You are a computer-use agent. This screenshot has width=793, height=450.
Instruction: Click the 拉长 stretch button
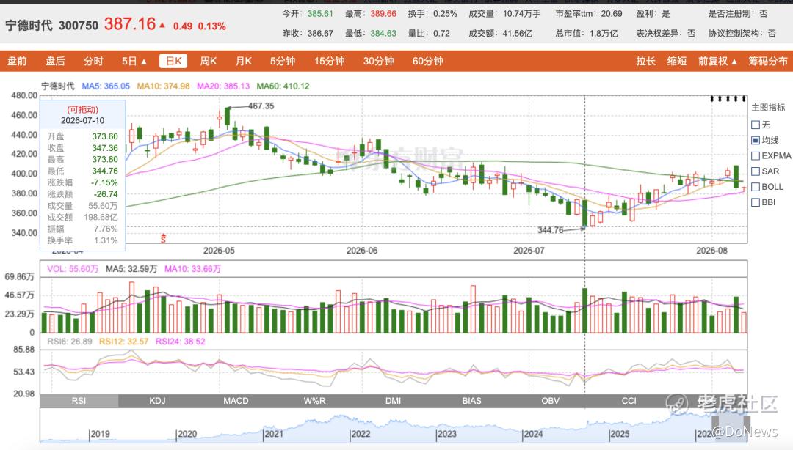(x=646, y=61)
